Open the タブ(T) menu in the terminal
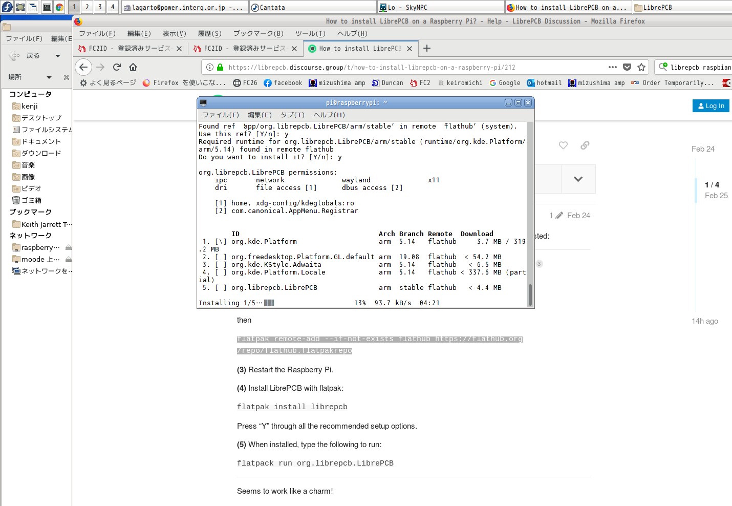The height and width of the screenshot is (506, 732). [292, 115]
